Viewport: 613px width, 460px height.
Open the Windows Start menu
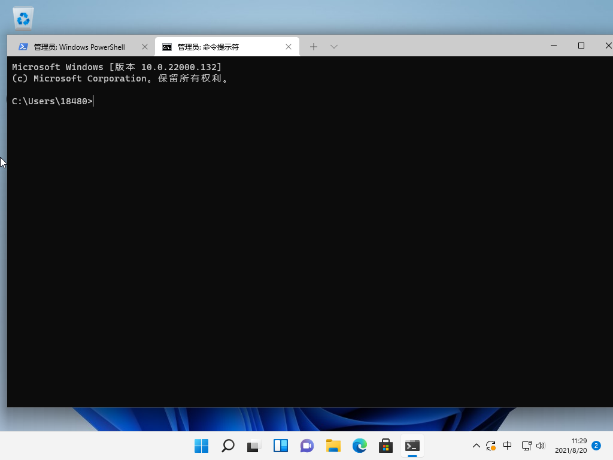pyautogui.click(x=201, y=446)
